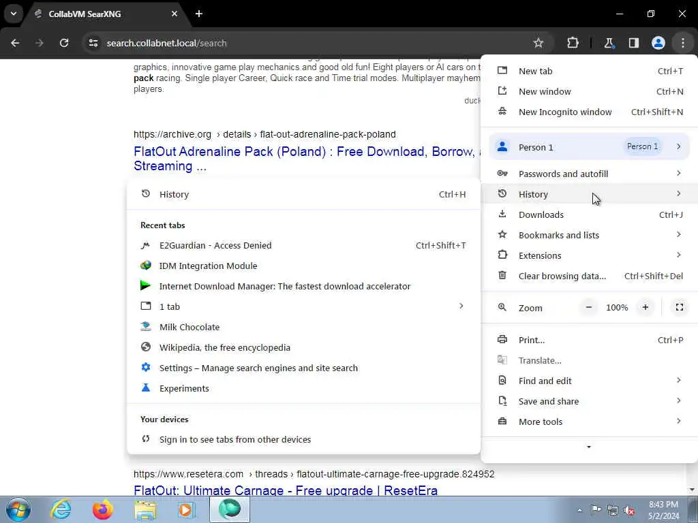698x523 pixels.
Task: Select the CollabVM SearXNG tab
Action: [106, 14]
